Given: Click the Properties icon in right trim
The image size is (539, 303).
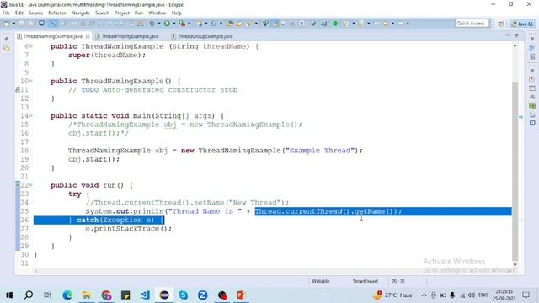Looking at the screenshot, I should click(x=532, y=88).
